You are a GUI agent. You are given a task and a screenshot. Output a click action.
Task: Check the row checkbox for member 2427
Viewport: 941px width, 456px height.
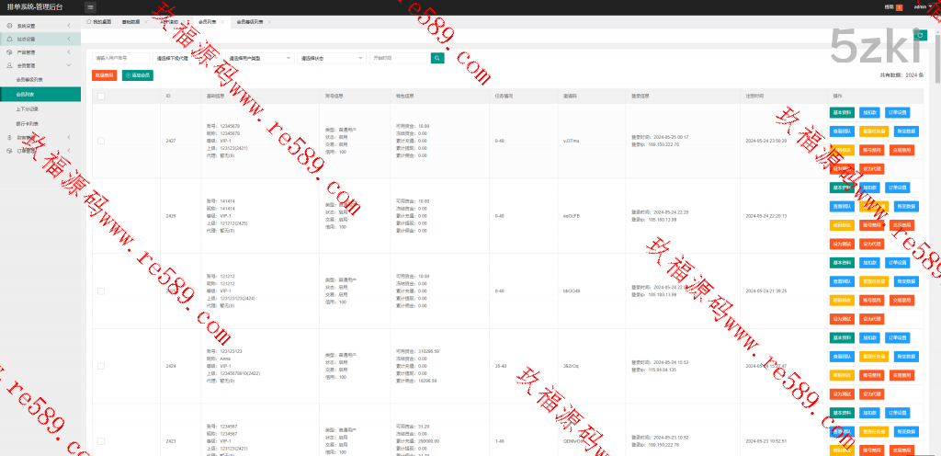[x=101, y=141]
